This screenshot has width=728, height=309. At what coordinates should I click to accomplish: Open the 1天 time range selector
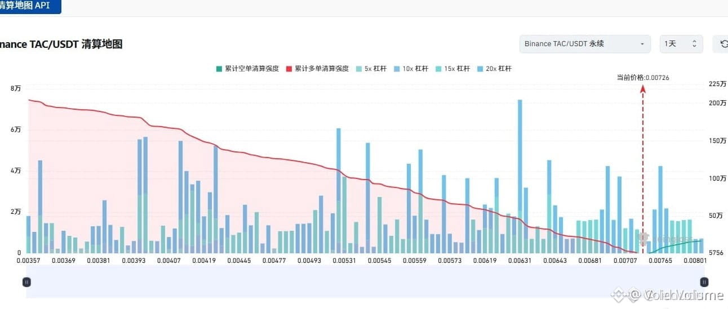point(681,44)
